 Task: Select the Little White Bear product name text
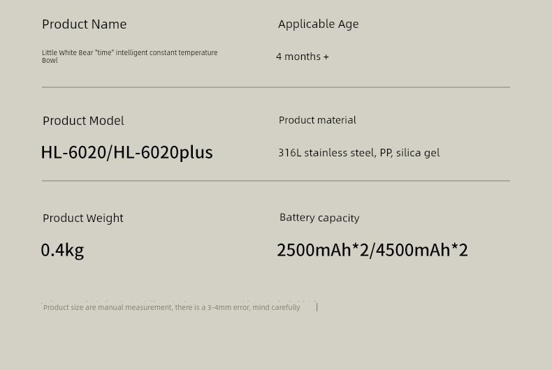pyautogui.click(x=129, y=57)
